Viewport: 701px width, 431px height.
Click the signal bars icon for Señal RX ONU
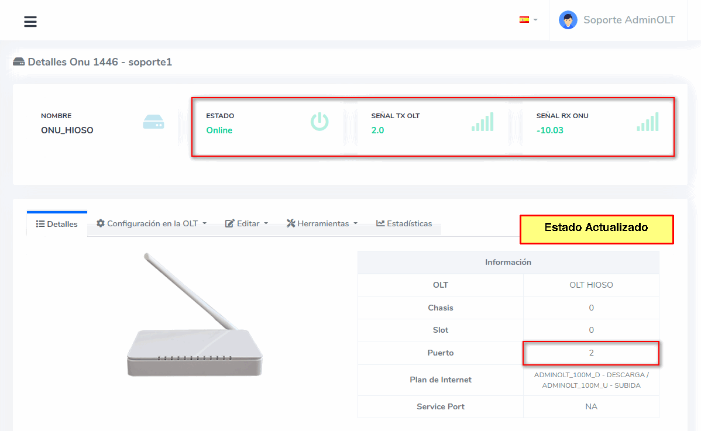point(648,122)
